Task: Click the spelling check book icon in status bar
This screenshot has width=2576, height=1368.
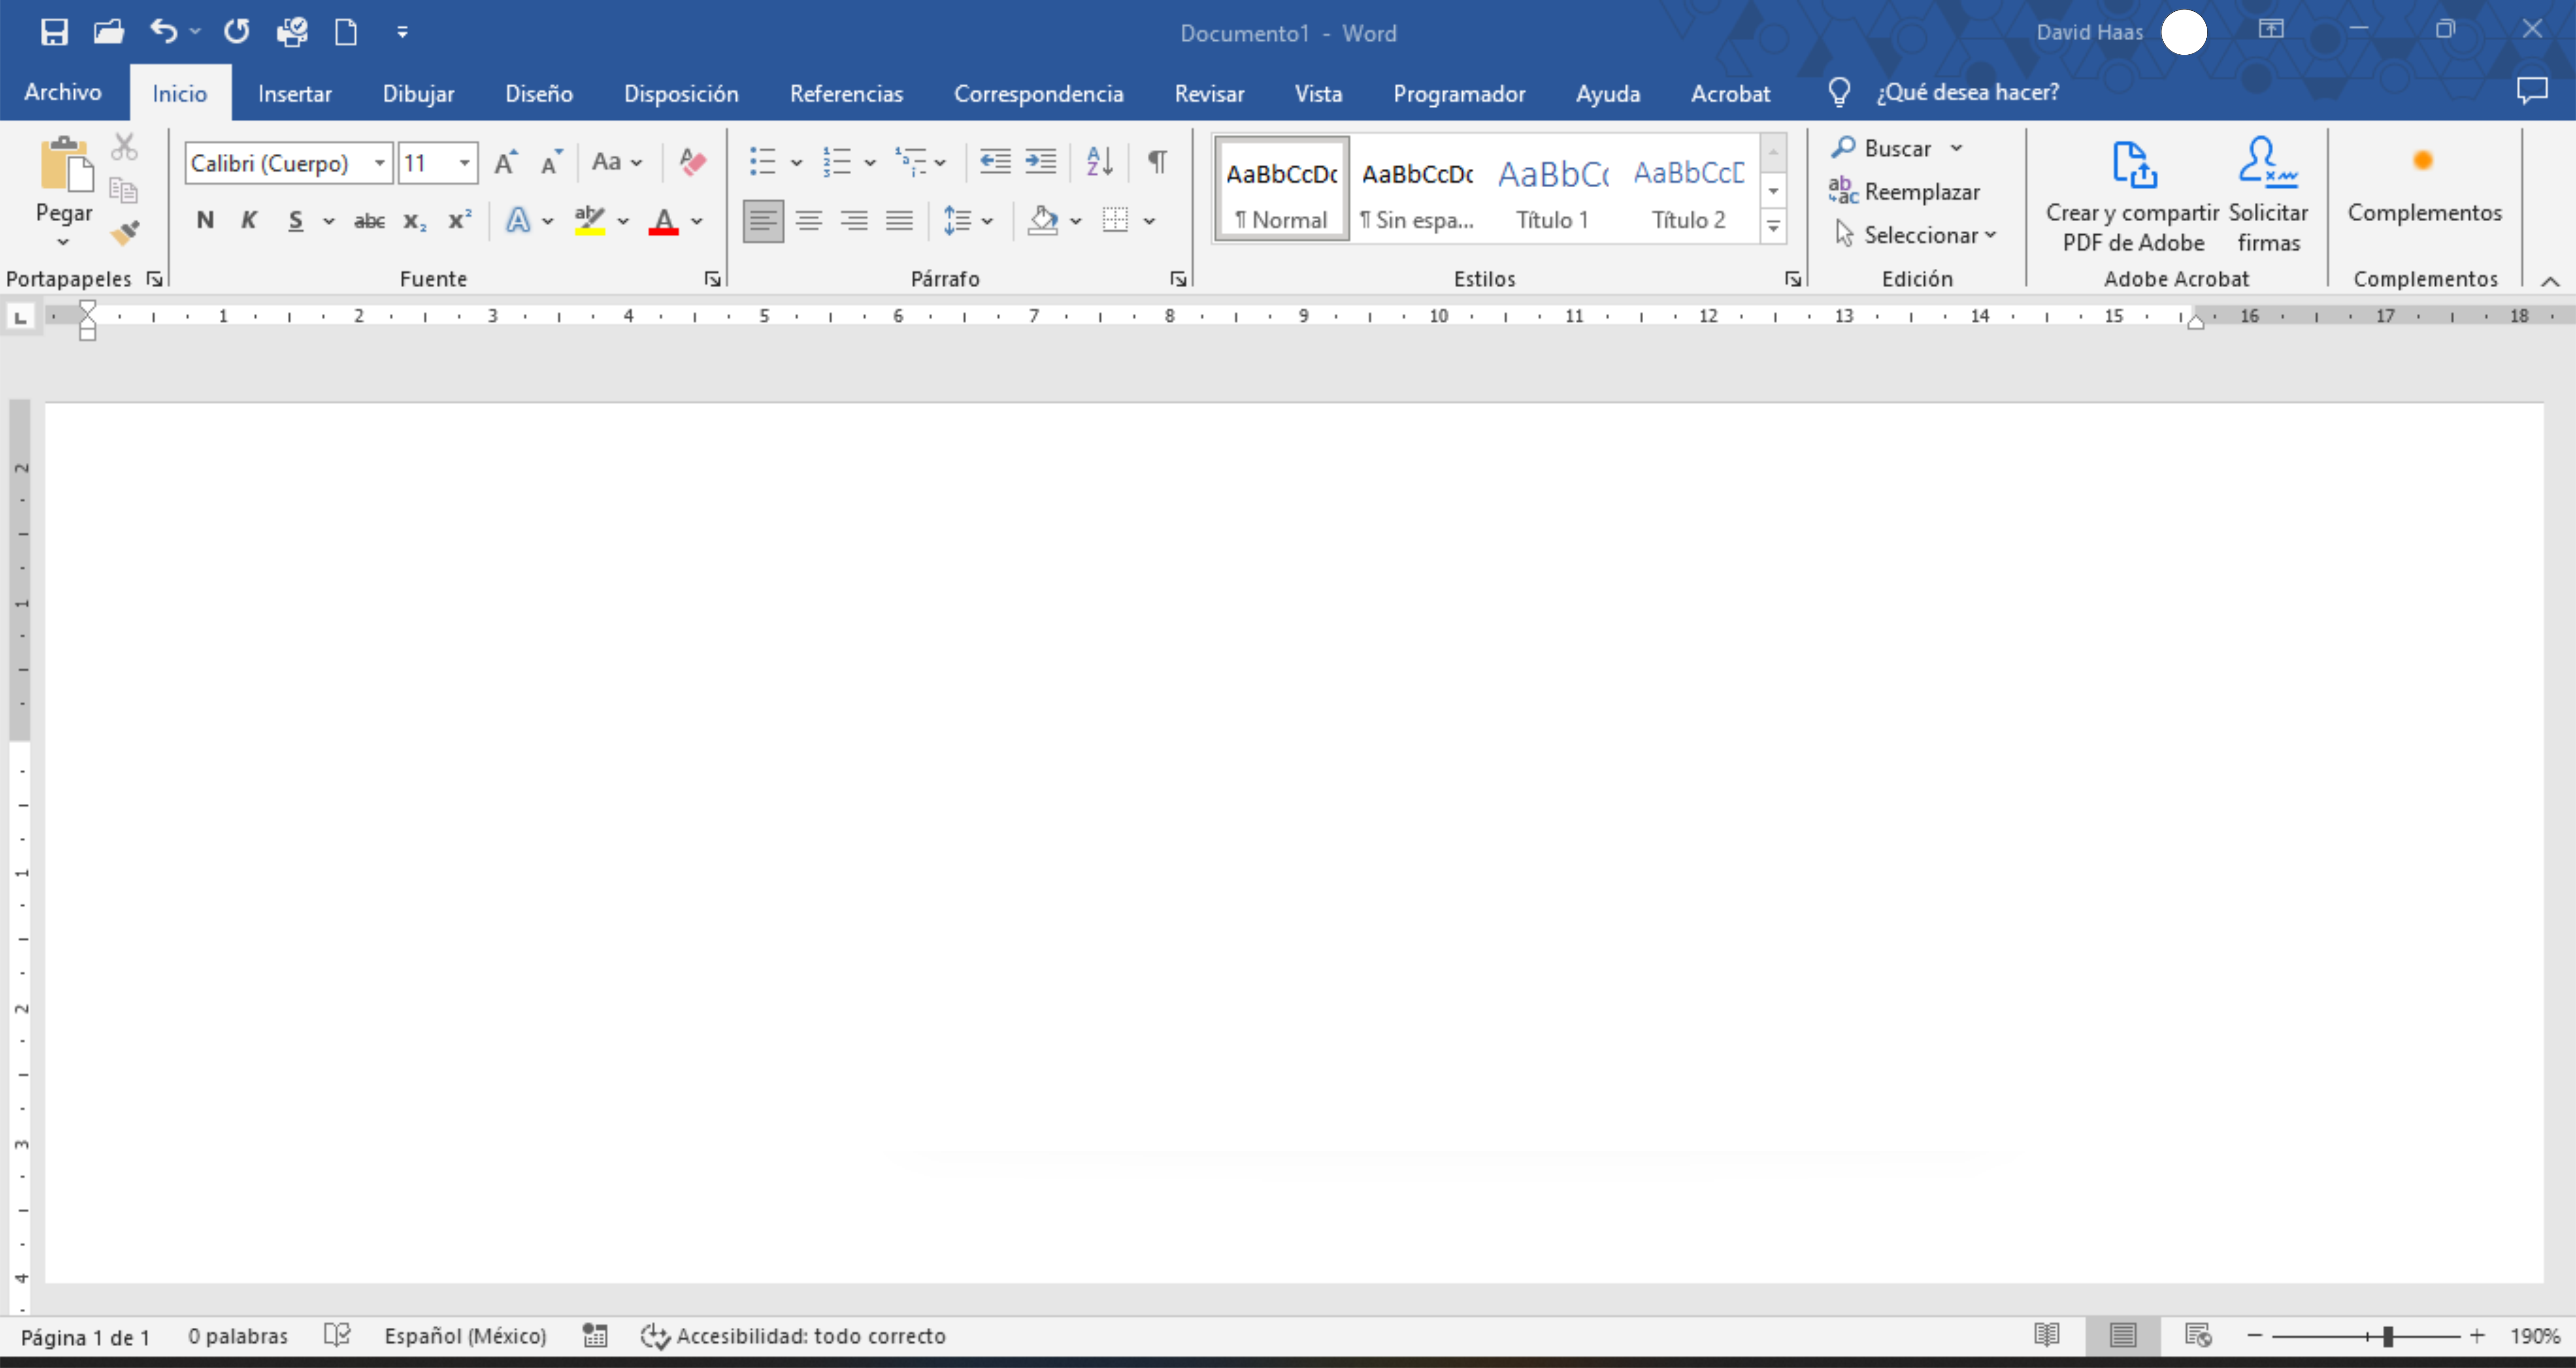Action: click(337, 1335)
